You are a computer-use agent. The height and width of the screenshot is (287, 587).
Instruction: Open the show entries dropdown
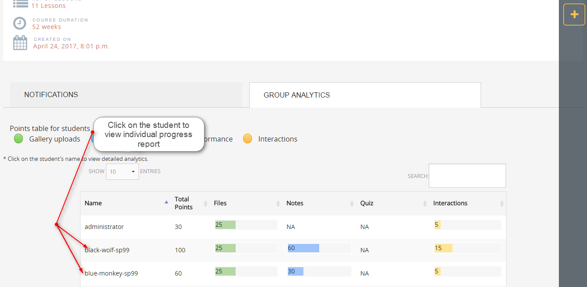122,171
